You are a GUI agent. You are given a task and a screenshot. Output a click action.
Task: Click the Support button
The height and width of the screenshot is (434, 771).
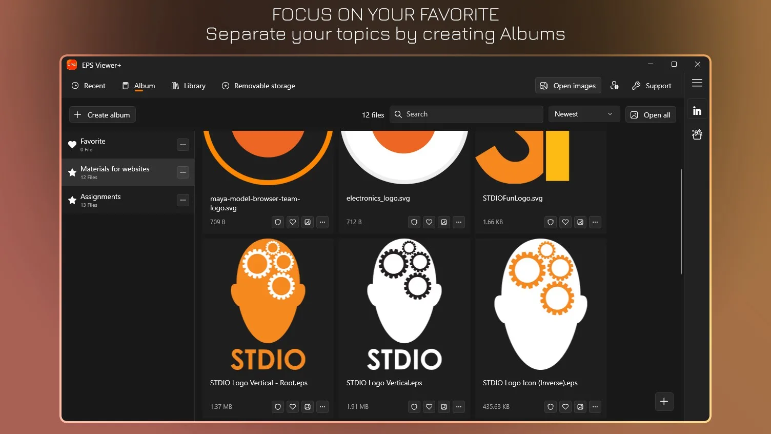tap(652, 86)
